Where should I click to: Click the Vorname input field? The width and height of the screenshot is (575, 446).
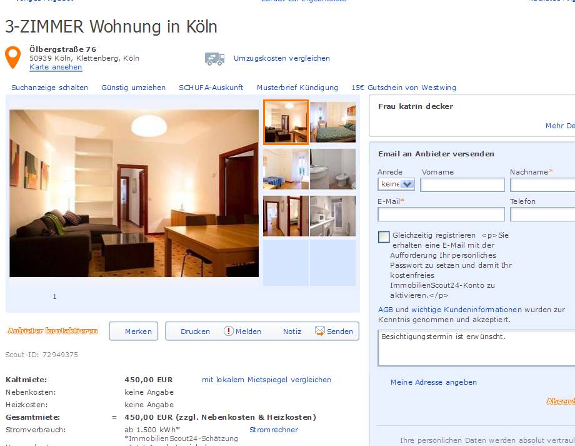point(462,185)
